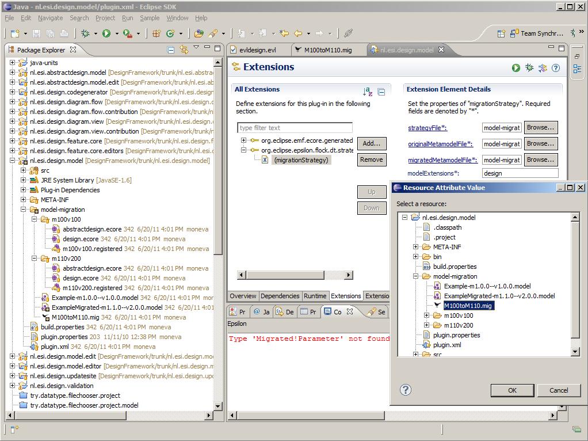Open the Navigate menu

[x=50, y=18]
